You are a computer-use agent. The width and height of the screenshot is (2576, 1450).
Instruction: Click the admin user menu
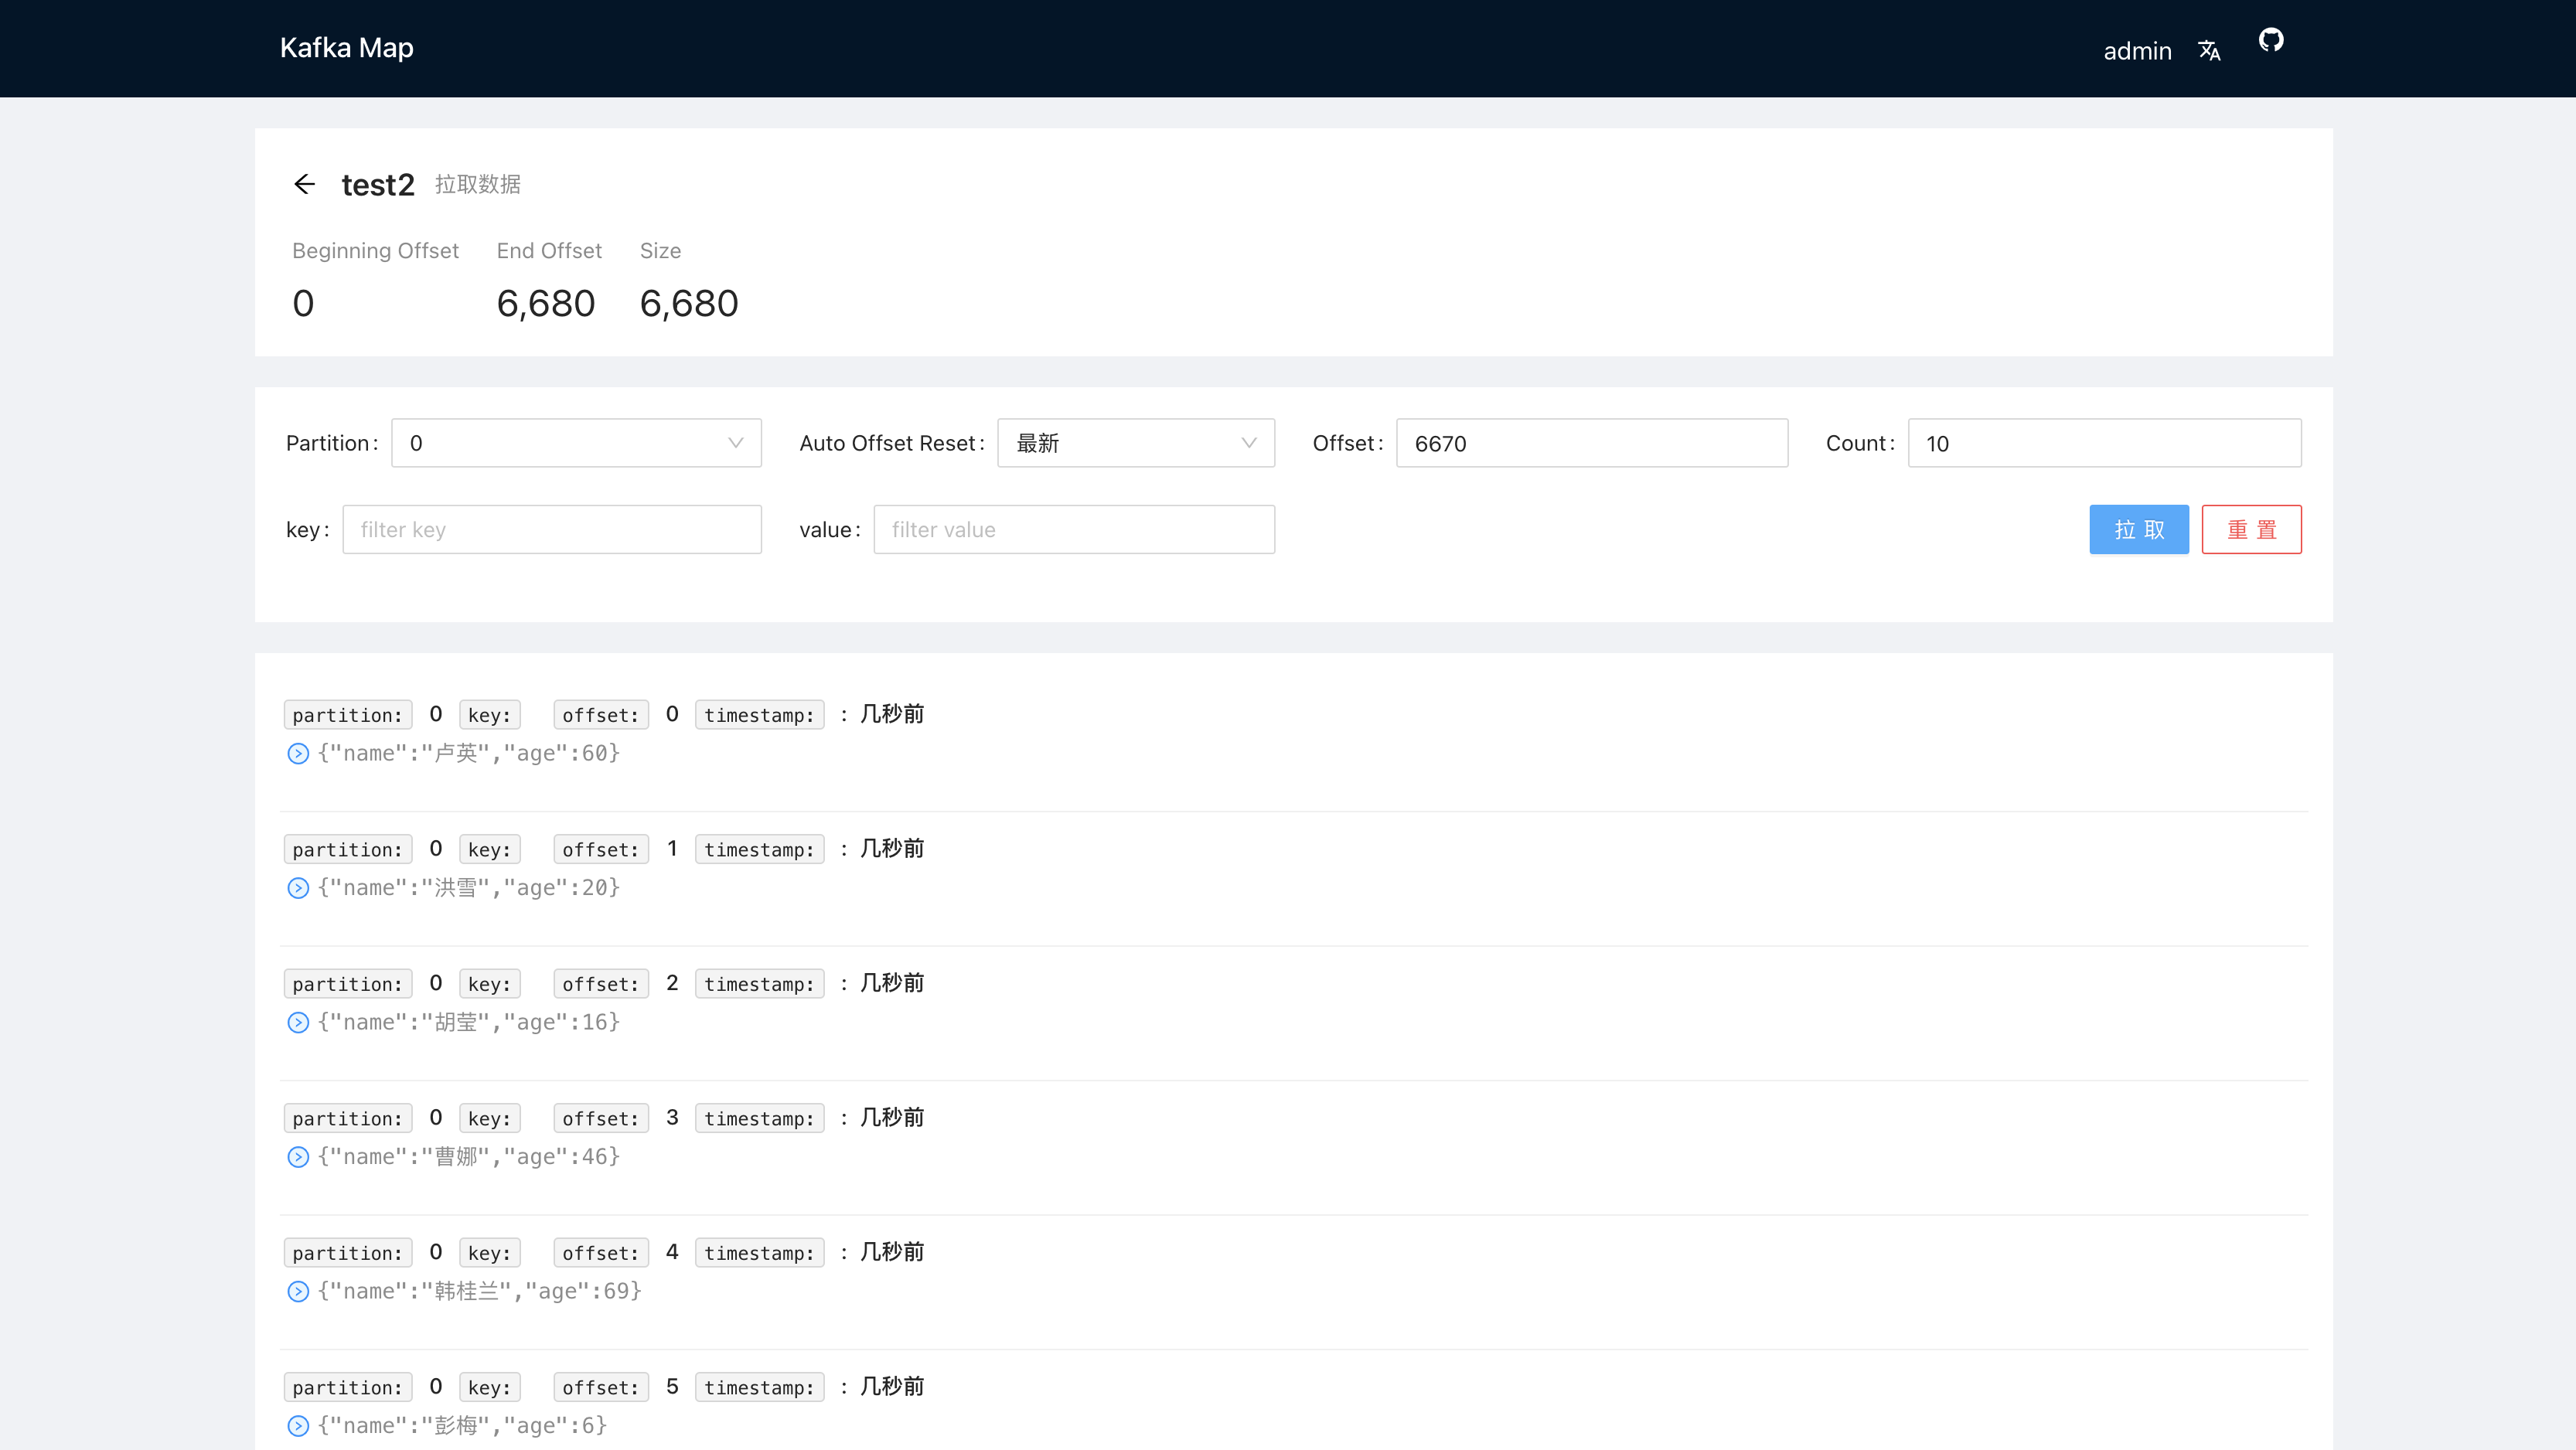(2137, 51)
